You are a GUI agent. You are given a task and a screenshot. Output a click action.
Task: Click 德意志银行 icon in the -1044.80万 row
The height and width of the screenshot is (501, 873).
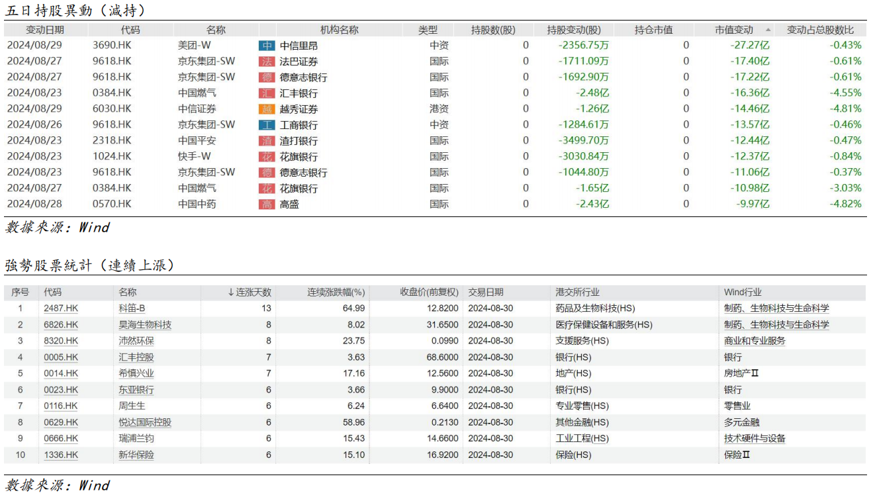pyautogui.click(x=267, y=173)
